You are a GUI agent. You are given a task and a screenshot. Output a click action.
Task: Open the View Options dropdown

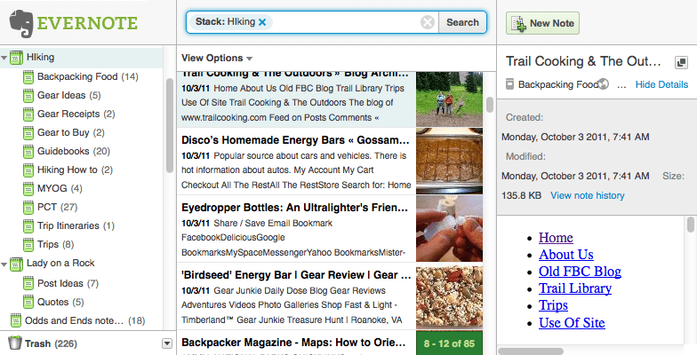tap(217, 59)
